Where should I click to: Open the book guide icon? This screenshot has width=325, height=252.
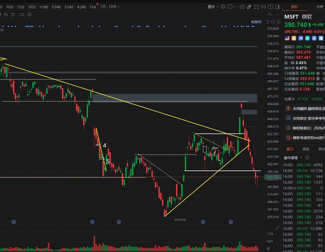(x=270, y=7)
